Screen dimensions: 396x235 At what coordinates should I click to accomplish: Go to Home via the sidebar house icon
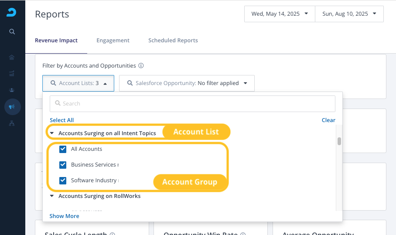tap(12, 58)
